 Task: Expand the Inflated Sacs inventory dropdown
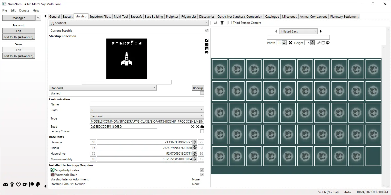(298, 31)
